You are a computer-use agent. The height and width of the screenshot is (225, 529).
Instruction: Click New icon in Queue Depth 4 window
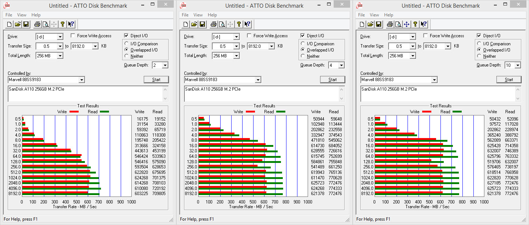click(185, 24)
